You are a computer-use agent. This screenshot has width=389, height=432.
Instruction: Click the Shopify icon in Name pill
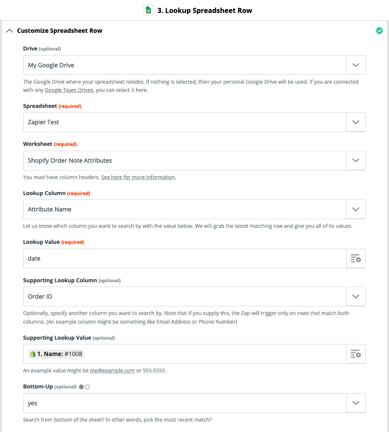[x=33, y=354]
